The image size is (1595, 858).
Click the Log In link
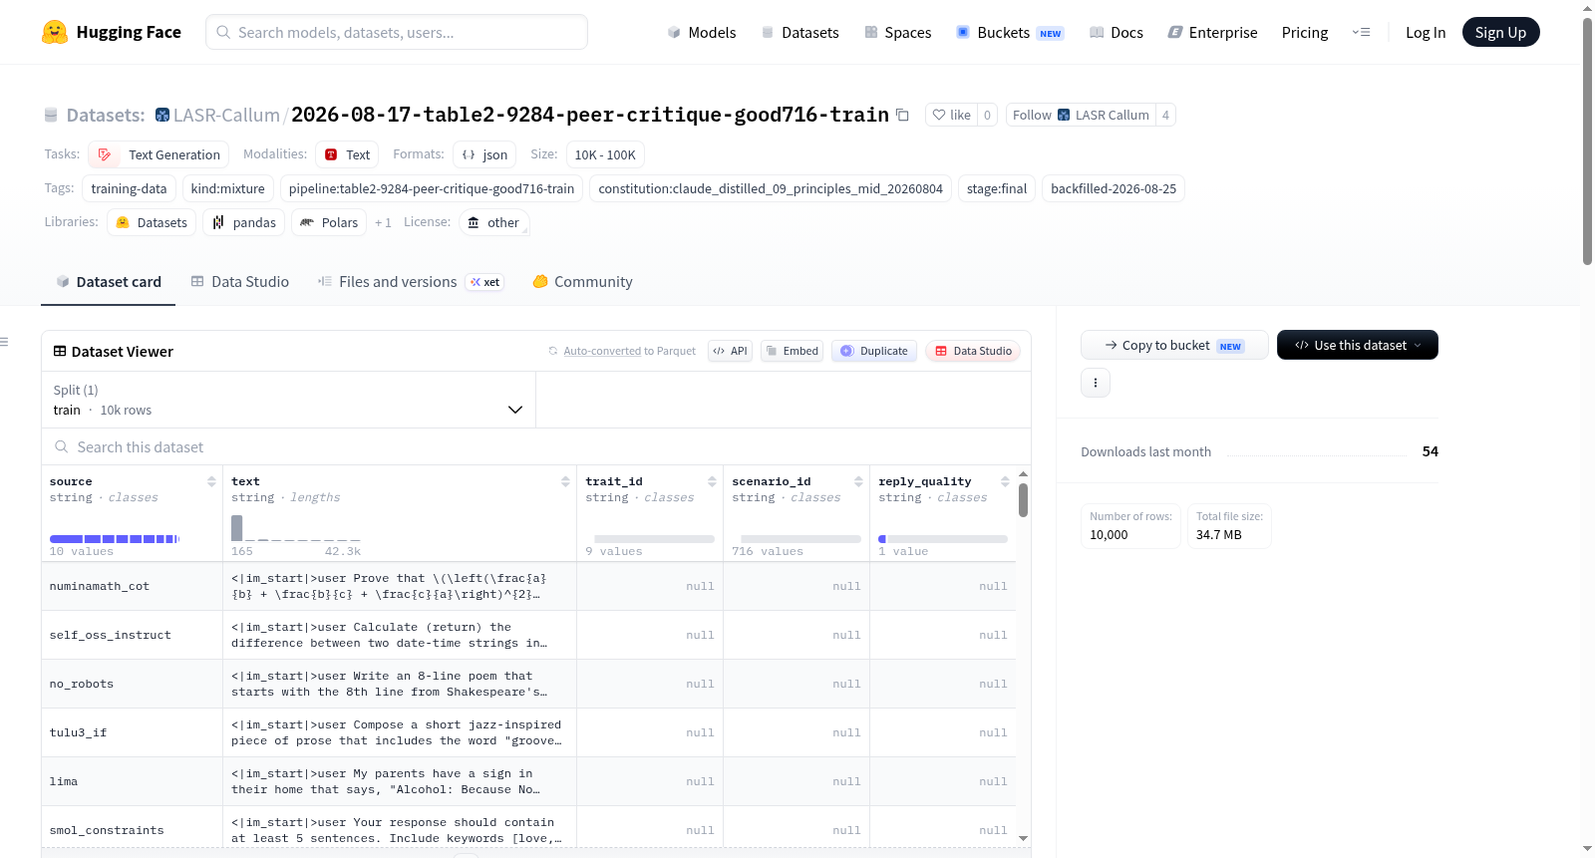[x=1426, y=32]
